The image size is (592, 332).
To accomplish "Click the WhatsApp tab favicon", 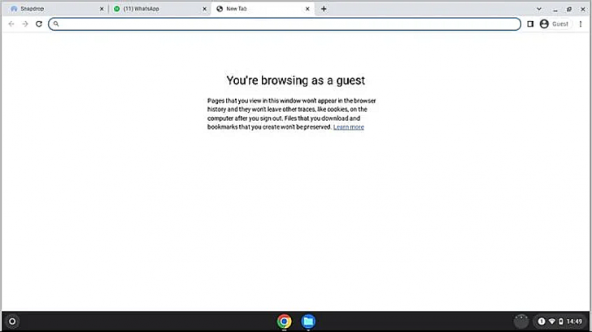I will pos(116,9).
